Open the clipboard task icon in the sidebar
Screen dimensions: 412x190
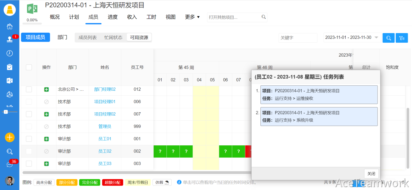coord(10,67)
